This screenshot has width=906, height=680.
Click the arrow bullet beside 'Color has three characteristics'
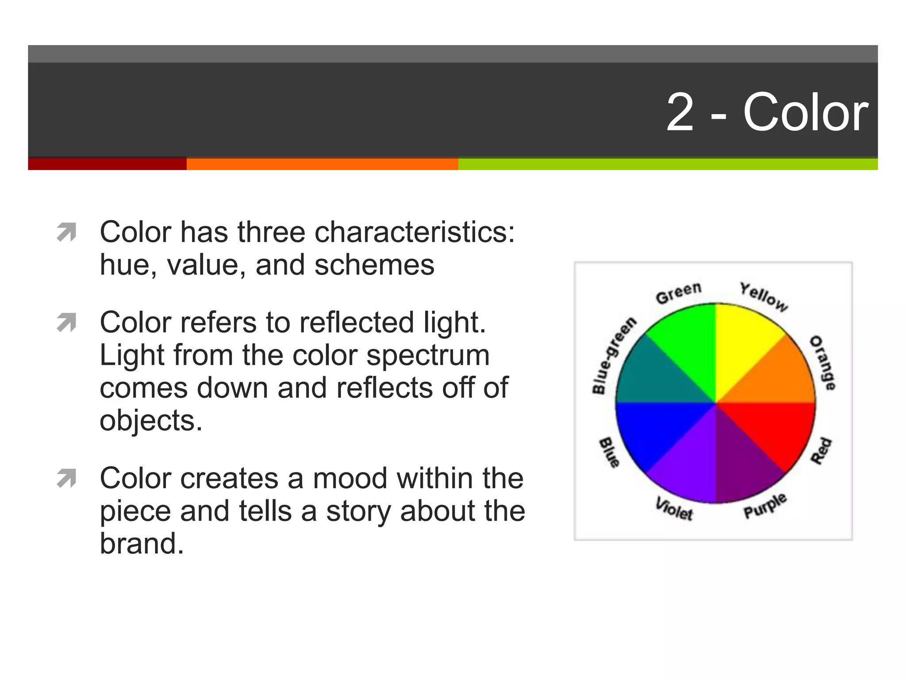pyautogui.click(x=66, y=233)
